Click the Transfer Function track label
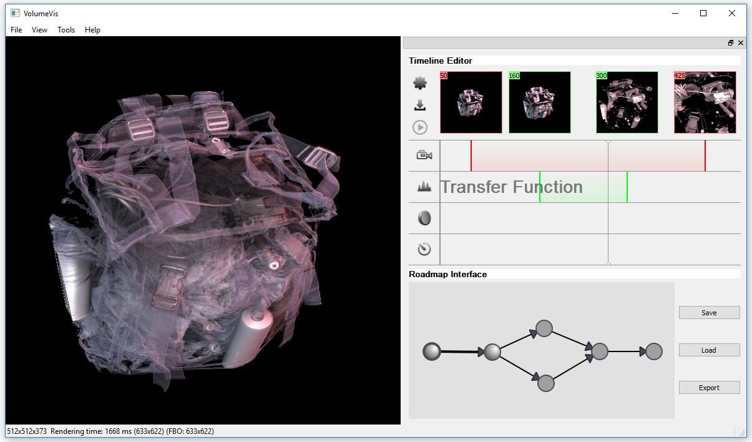The image size is (752, 442). click(512, 187)
